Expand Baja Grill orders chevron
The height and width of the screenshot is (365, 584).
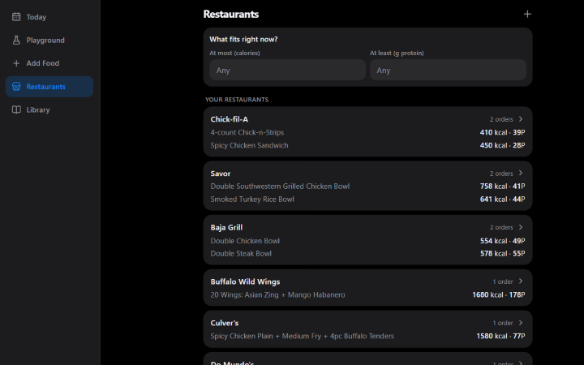point(521,227)
